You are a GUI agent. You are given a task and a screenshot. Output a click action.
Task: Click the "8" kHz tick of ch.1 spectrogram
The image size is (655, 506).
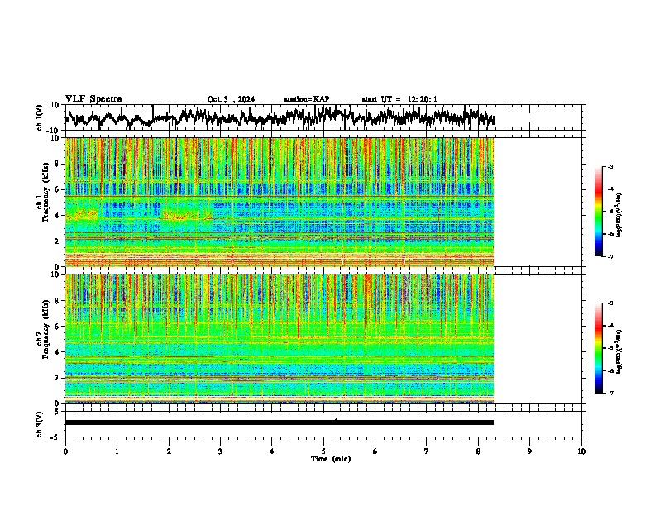point(57,164)
